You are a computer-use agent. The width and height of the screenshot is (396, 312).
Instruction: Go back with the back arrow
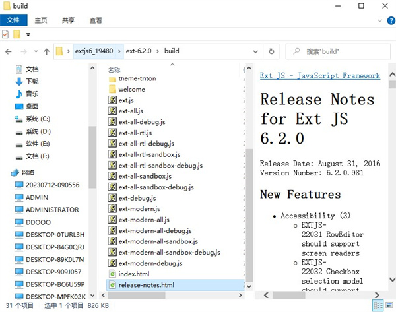click(9, 51)
